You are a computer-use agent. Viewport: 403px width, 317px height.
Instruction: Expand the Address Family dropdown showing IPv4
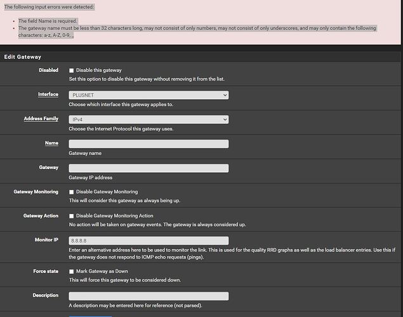[x=149, y=119]
